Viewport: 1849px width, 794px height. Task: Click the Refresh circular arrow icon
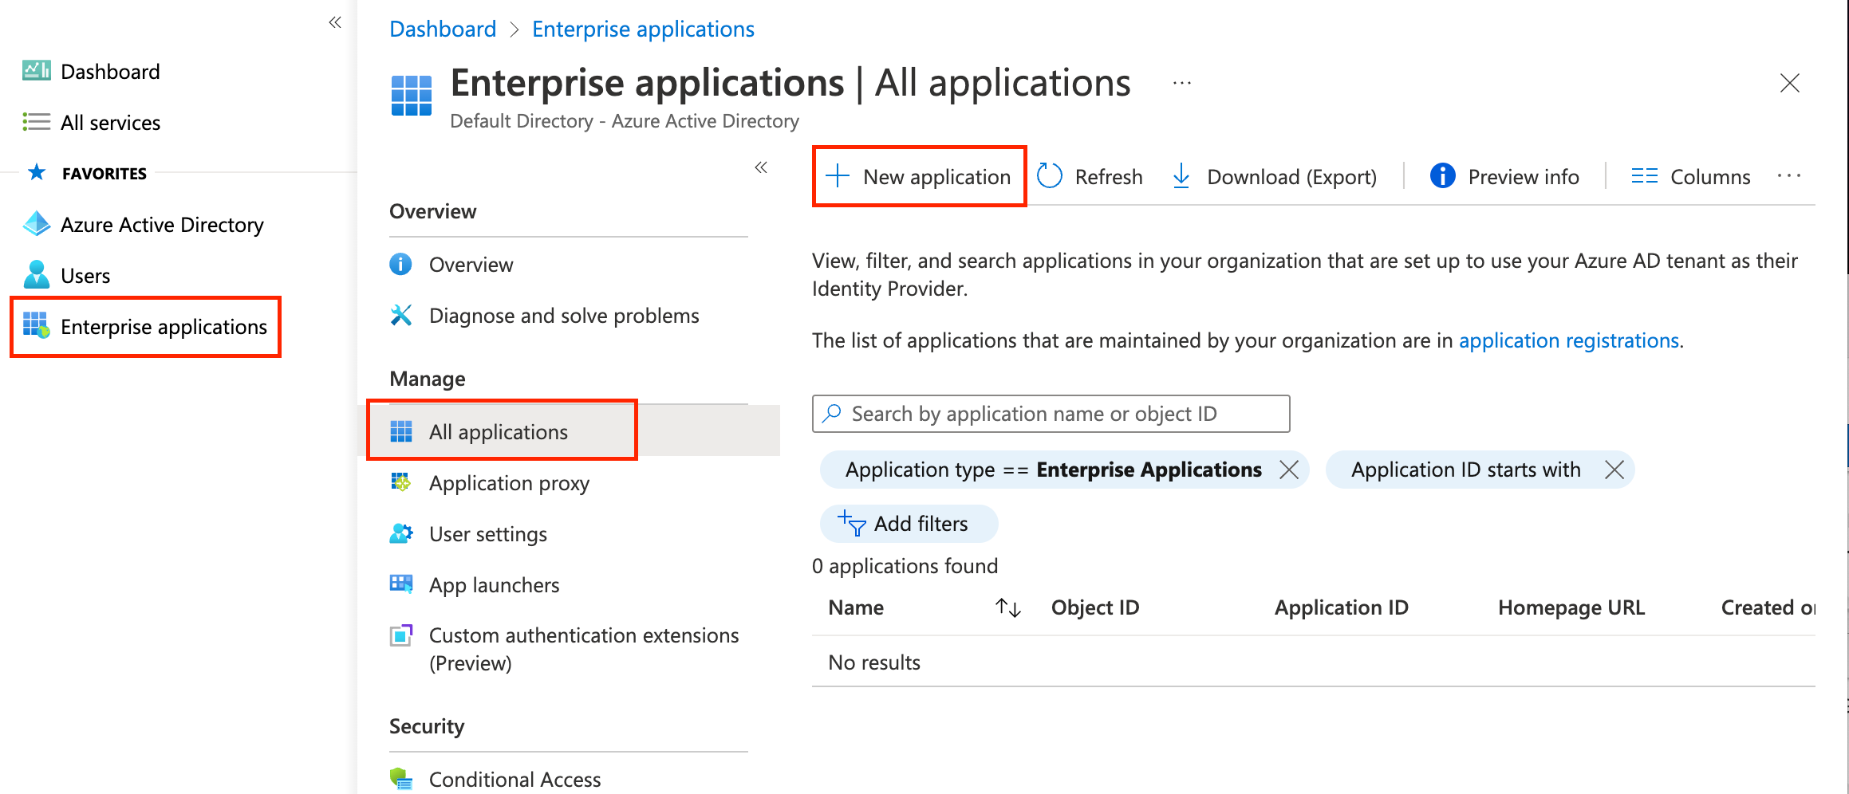[x=1049, y=175]
